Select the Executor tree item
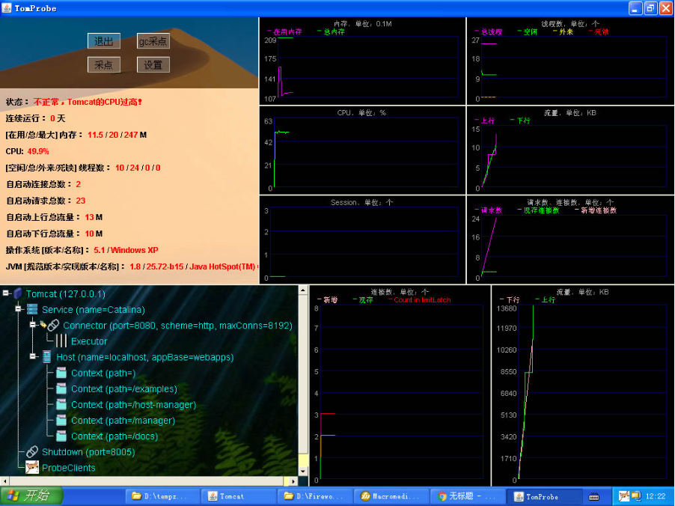The image size is (675, 506). tap(89, 341)
